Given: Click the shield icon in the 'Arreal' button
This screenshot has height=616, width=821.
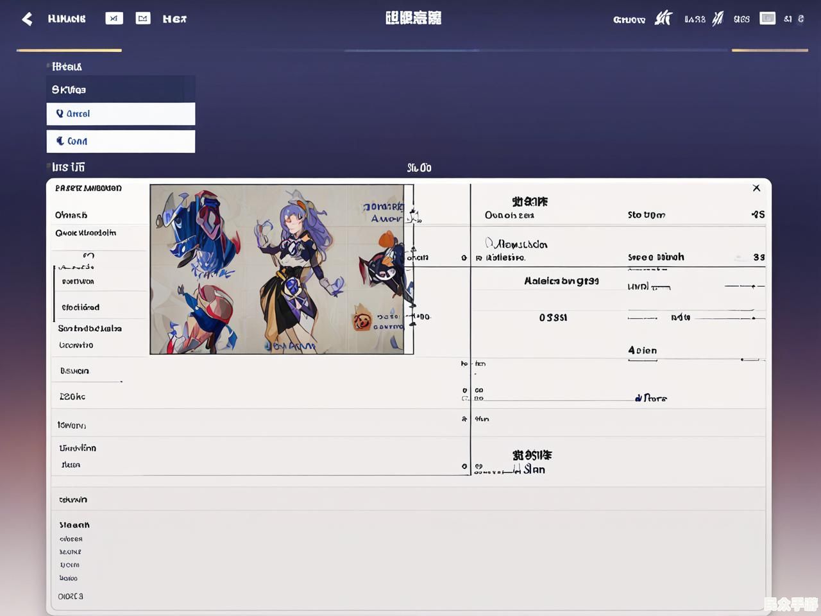Looking at the screenshot, I should tap(60, 114).
